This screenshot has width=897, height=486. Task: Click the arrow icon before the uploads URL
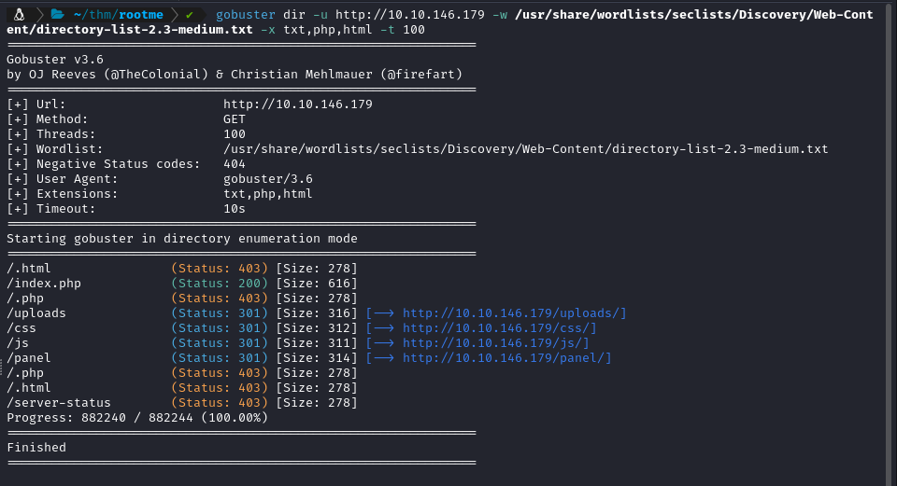click(384, 313)
